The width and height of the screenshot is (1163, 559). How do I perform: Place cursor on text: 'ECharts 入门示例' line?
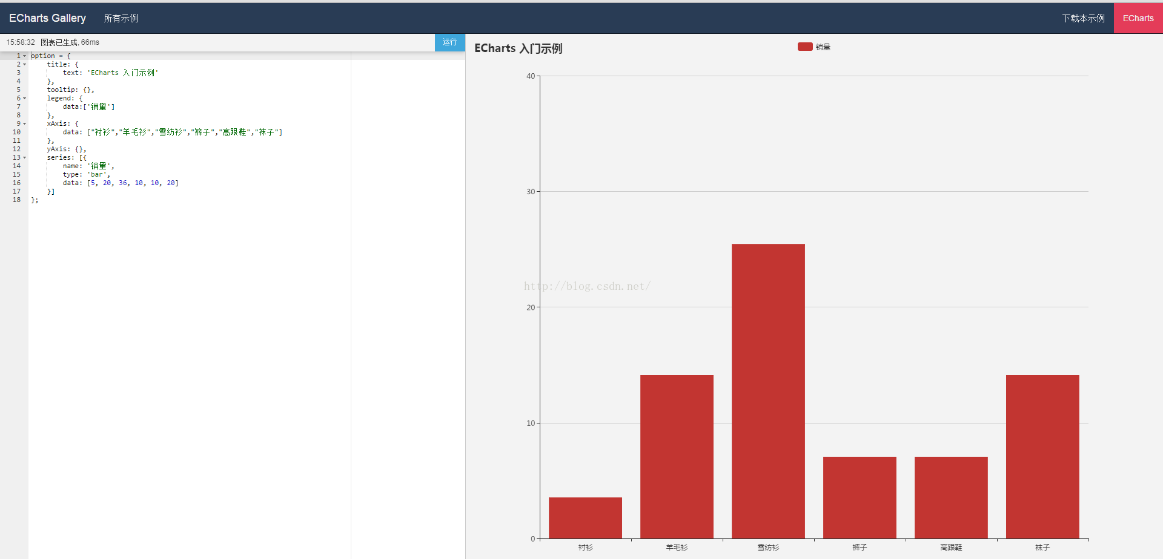point(110,73)
